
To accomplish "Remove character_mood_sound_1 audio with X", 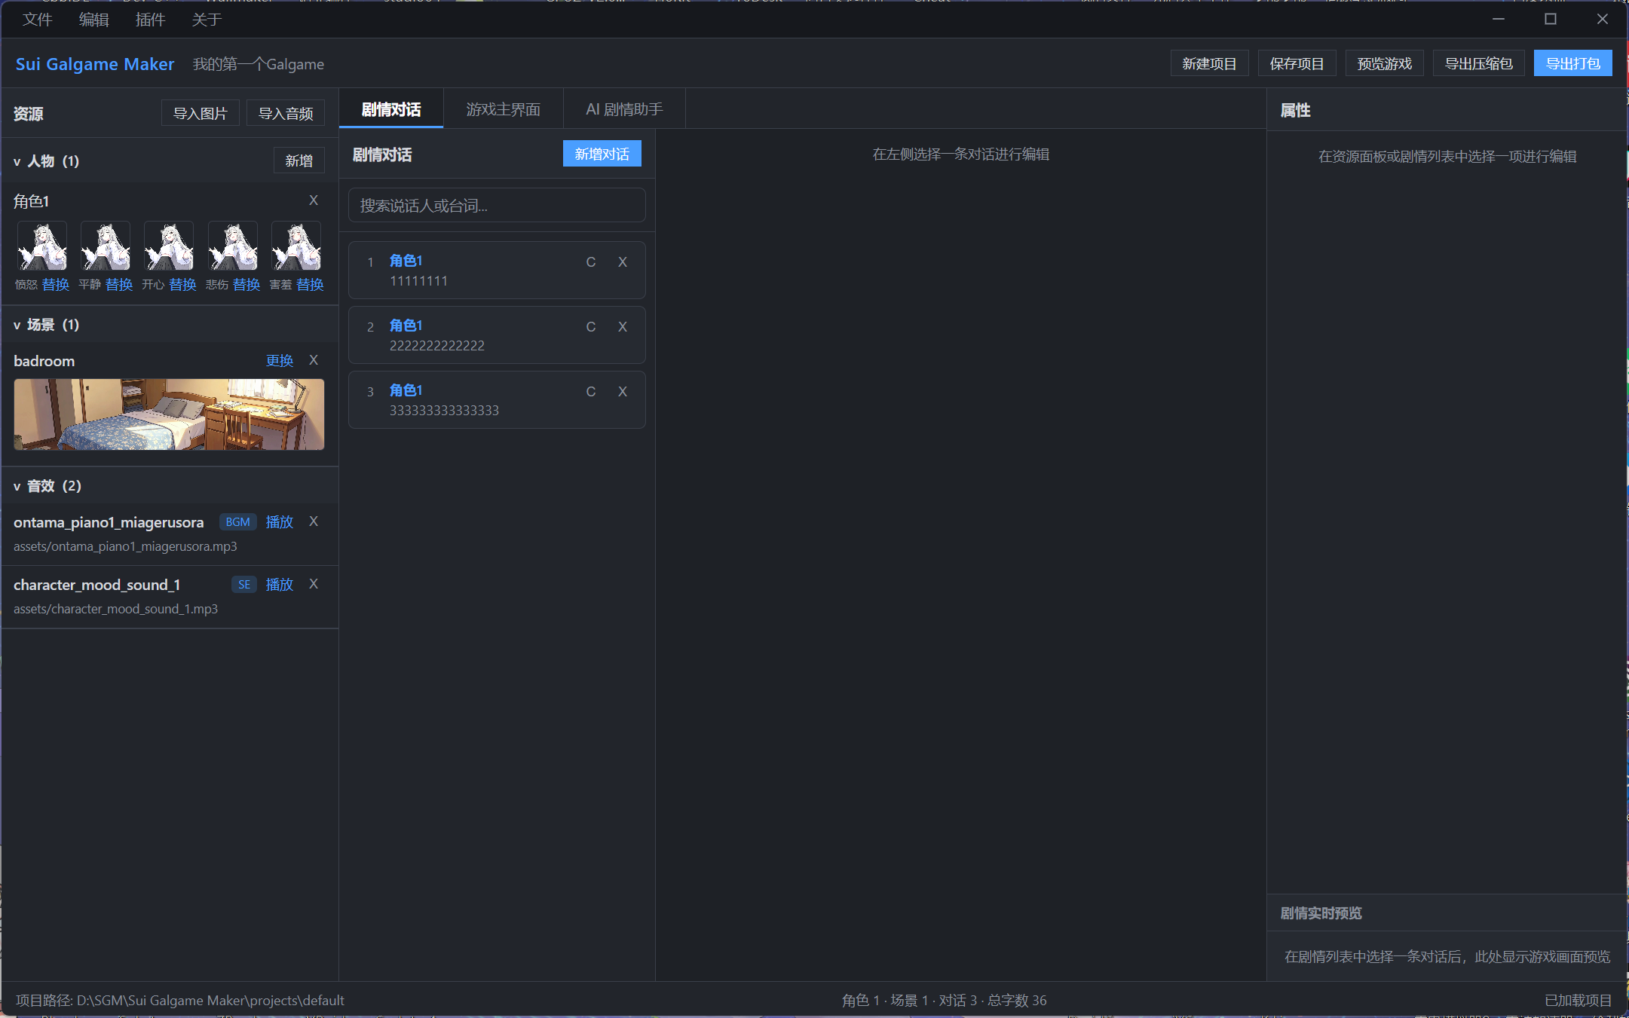I will pos(314,584).
